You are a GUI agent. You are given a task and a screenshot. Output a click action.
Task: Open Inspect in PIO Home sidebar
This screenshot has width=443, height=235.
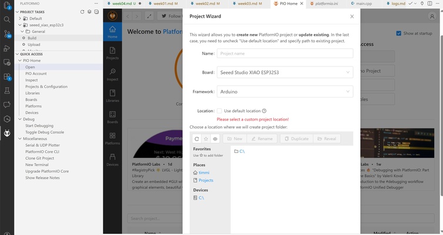pyautogui.click(x=112, y=75)
